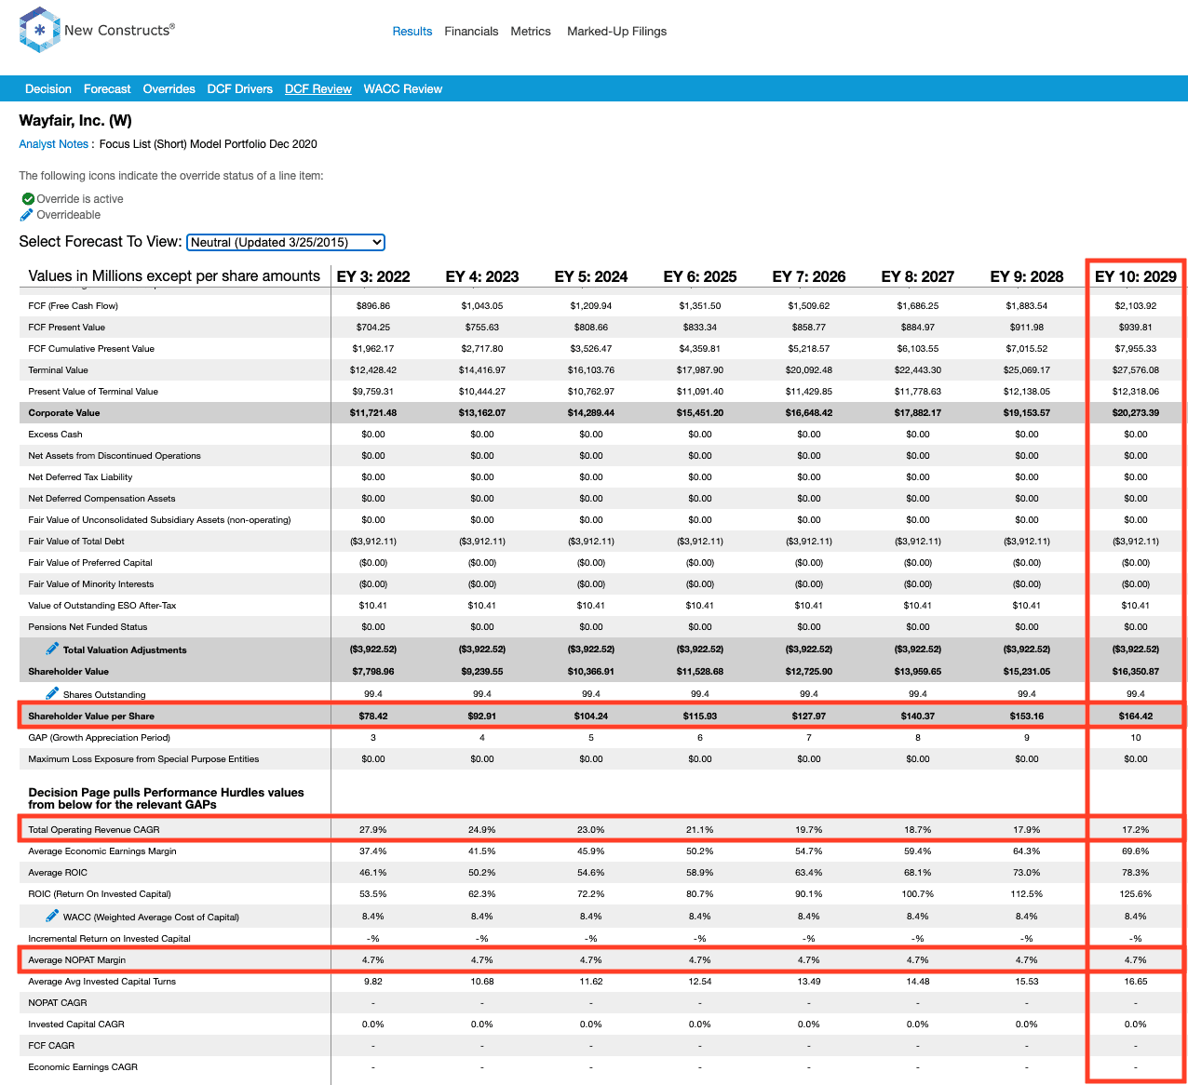This screenshot has height=1085, width=1188.
Task: Click Average Avg Invested Capital Turns label
Action: (x=102, y=982)
